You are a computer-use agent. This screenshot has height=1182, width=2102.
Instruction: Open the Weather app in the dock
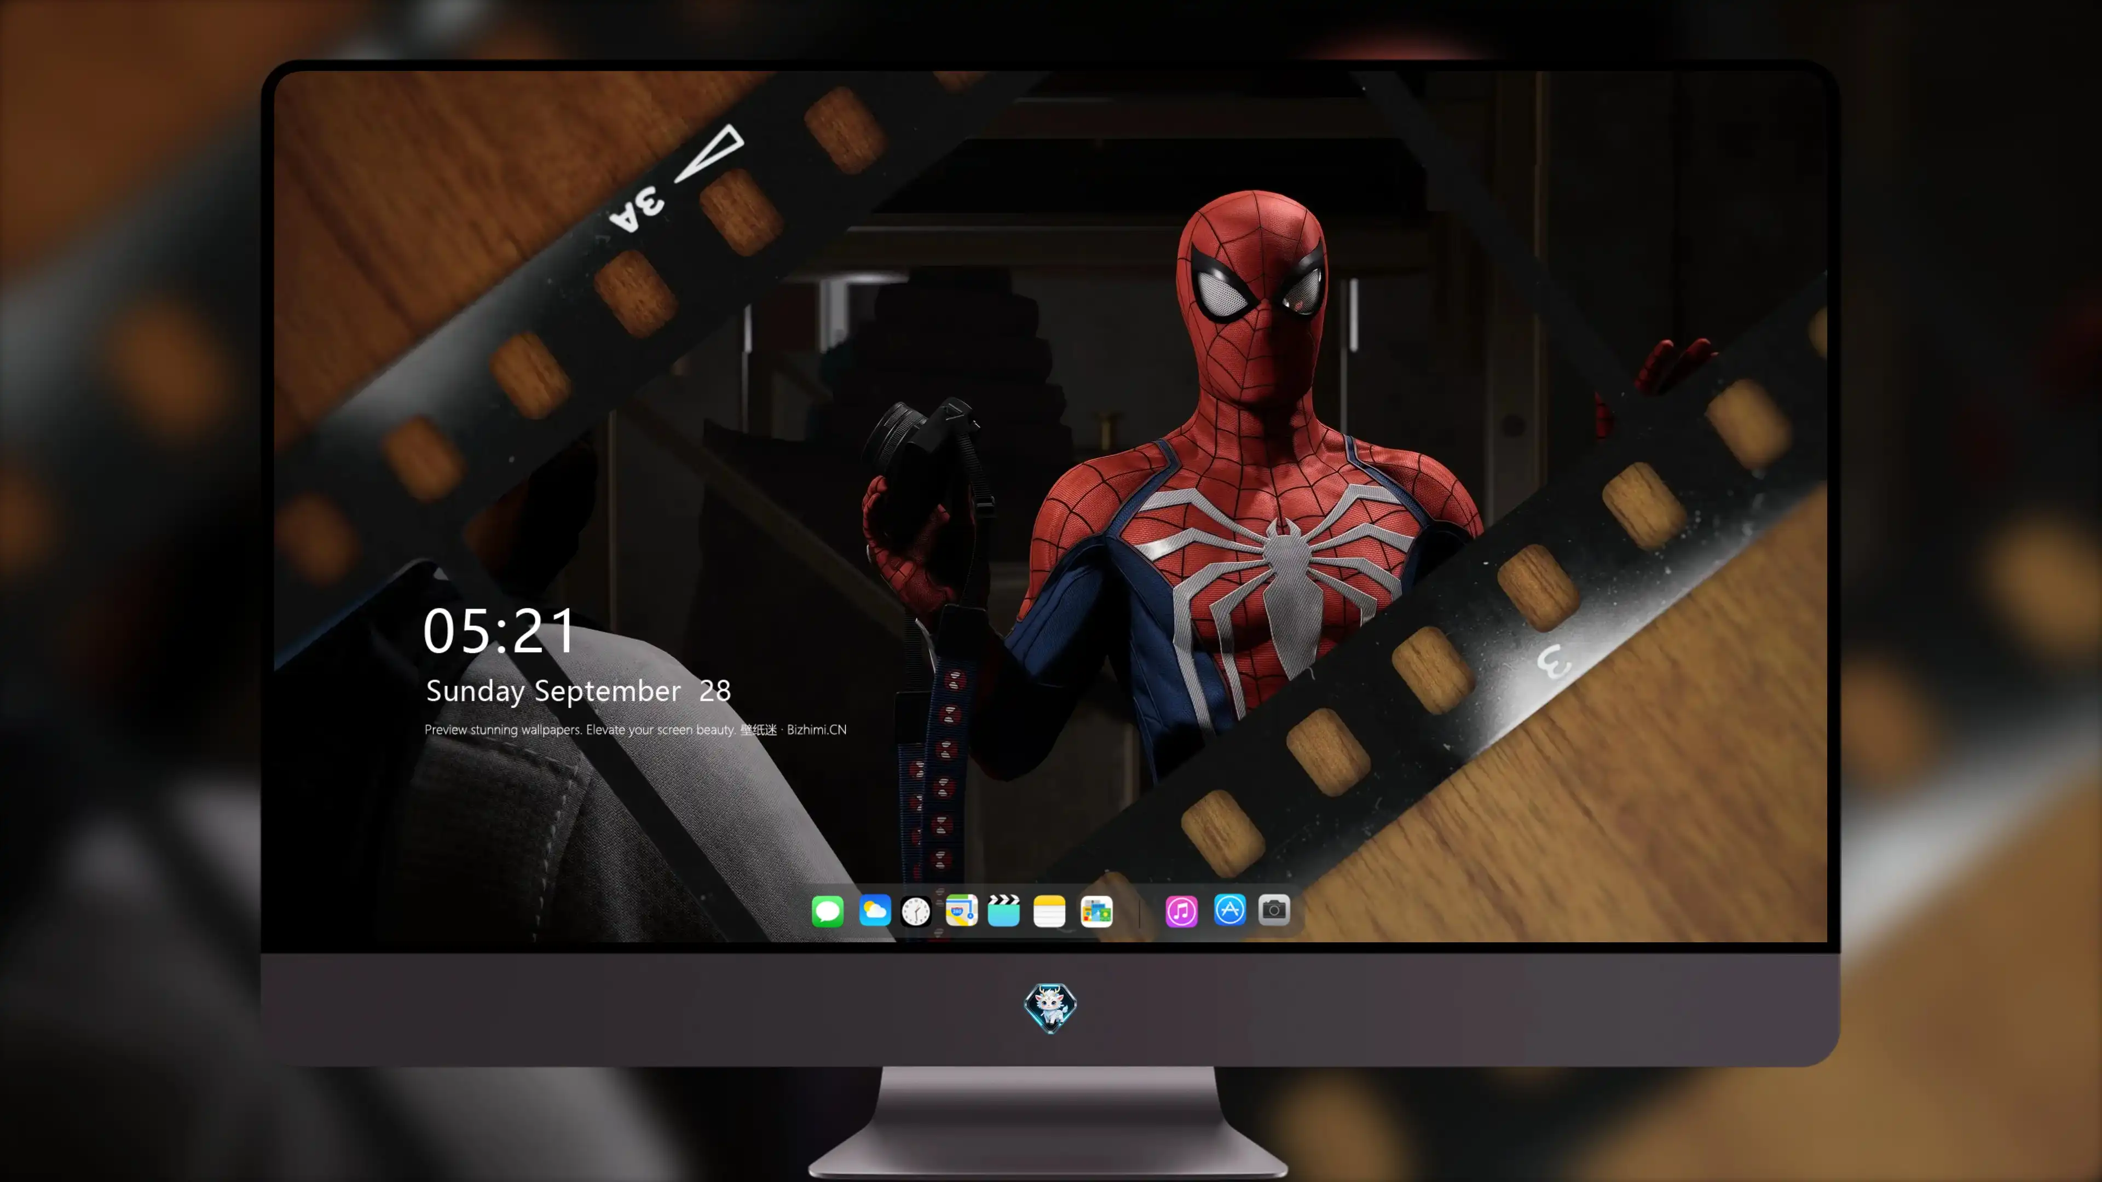point(874,911)
